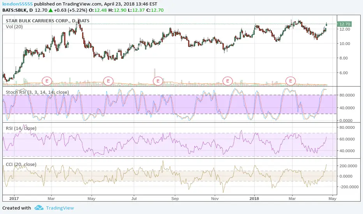Viewport: 363px width, 214px height.
Task: Click the earnings marker near March 2018
Action: click(x=291, y=81)
